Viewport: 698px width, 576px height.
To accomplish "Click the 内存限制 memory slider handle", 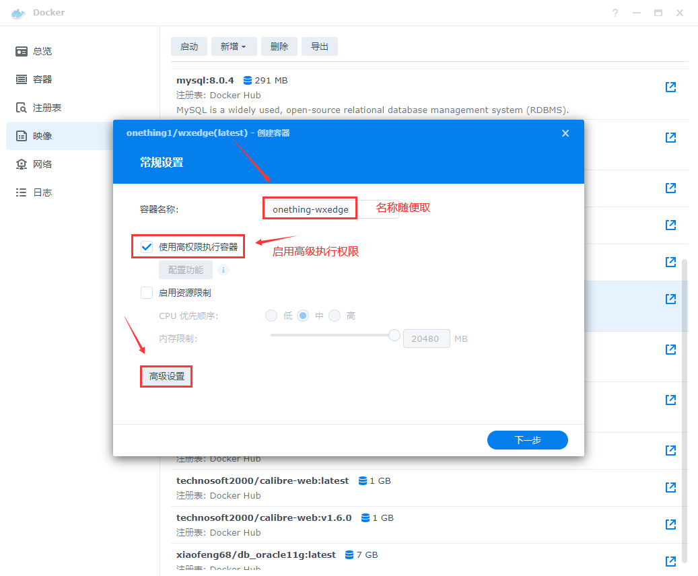I will point(394,335).
